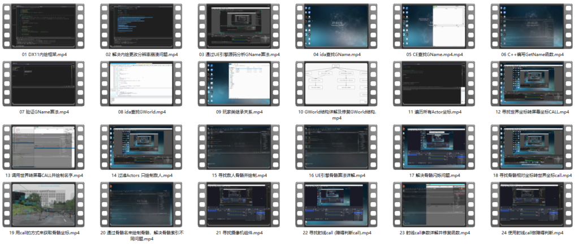Click thumbnail for 08 ida查找GWorld.mp4

pos(141,84)
